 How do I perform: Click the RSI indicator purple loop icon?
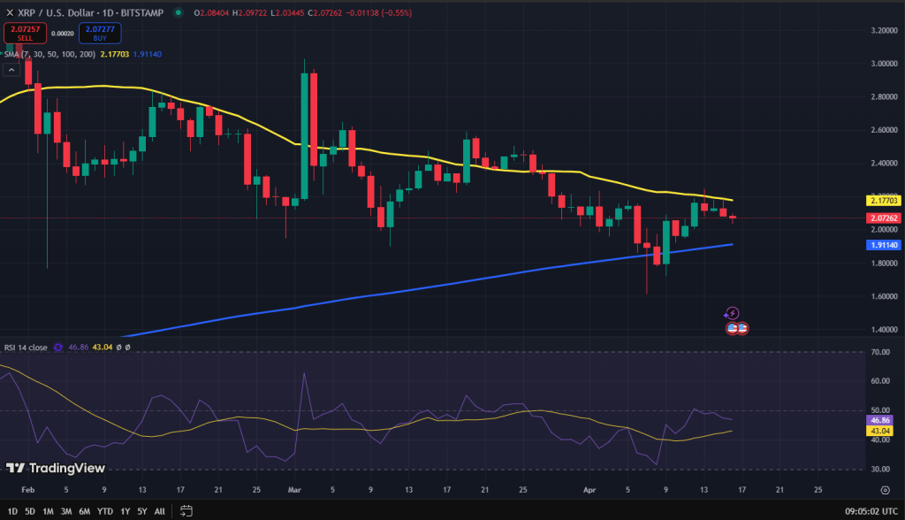point(57,348)
